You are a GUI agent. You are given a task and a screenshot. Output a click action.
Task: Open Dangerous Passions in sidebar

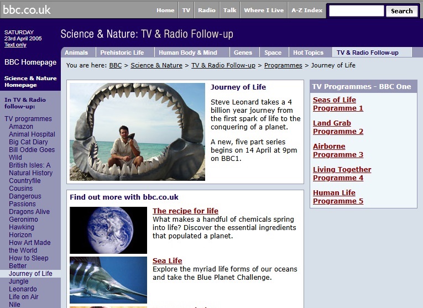coord(25,200)
